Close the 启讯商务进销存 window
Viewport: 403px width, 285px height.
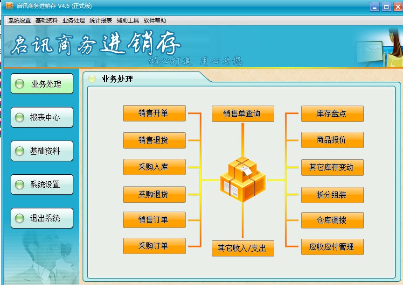click(398, 7)
